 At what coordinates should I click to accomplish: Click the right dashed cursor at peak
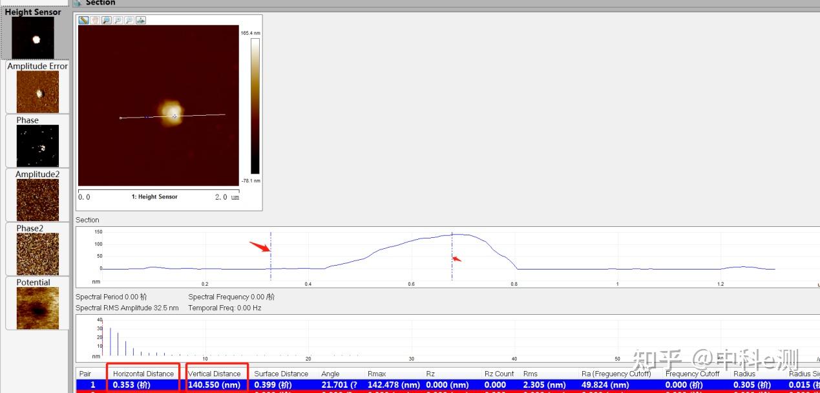point(452,256)
